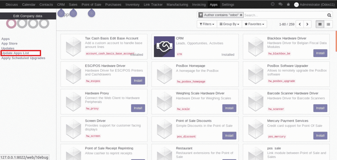Open the Sales menu

tap(73, 4)
